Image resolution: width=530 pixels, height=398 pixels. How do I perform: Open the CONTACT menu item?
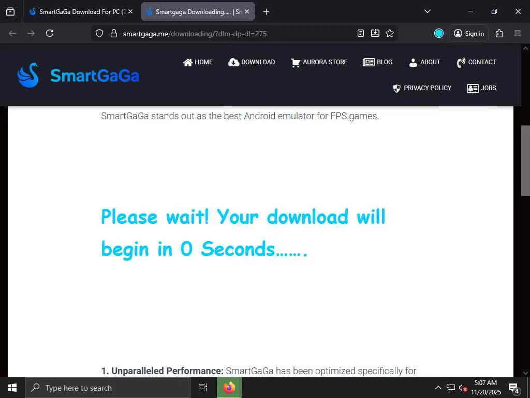476,62
